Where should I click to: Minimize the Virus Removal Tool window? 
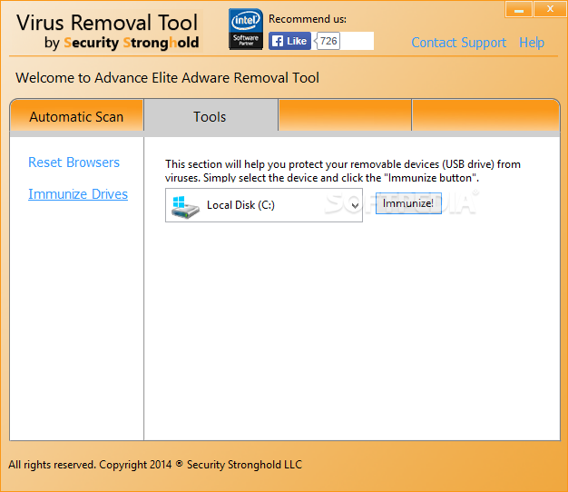(x=519, y=9)
